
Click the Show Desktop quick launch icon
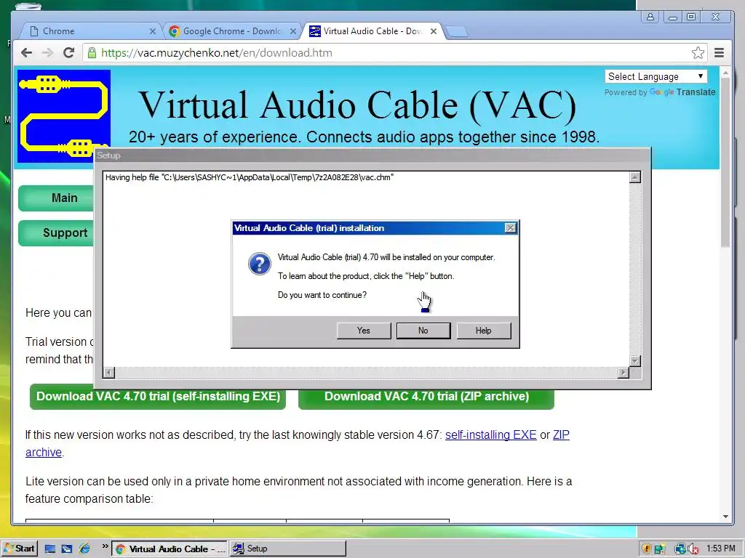50,549
